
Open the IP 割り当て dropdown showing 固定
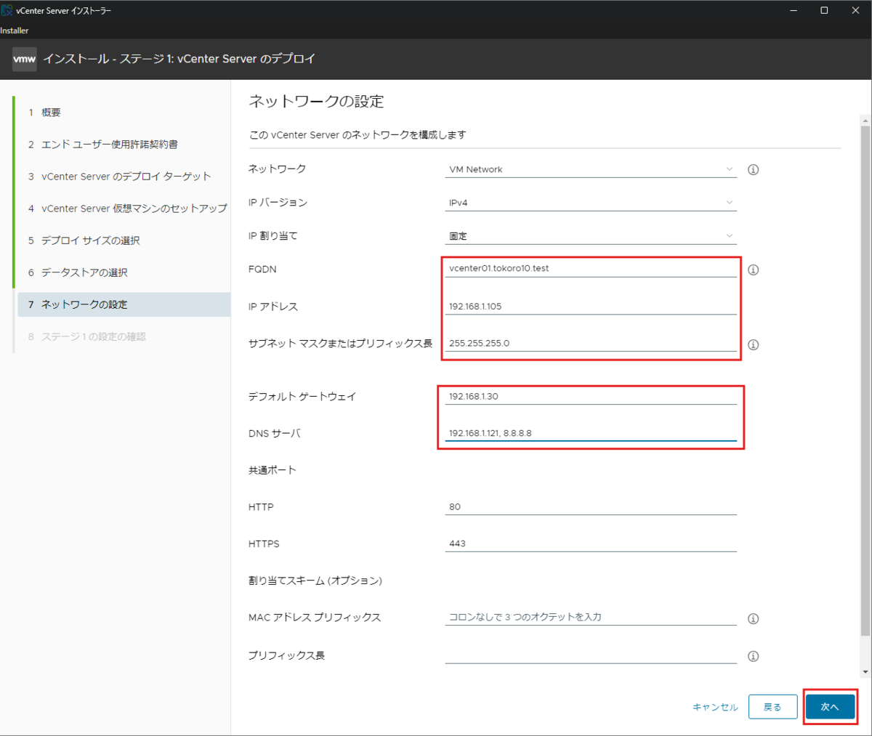[591, 236]
